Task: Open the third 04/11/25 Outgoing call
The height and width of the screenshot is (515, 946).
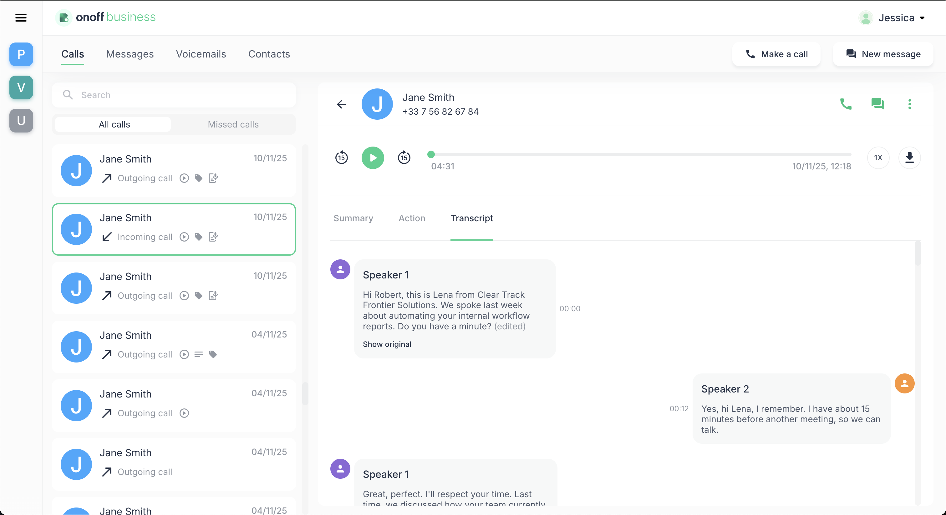Action: [x=174, y=464]
